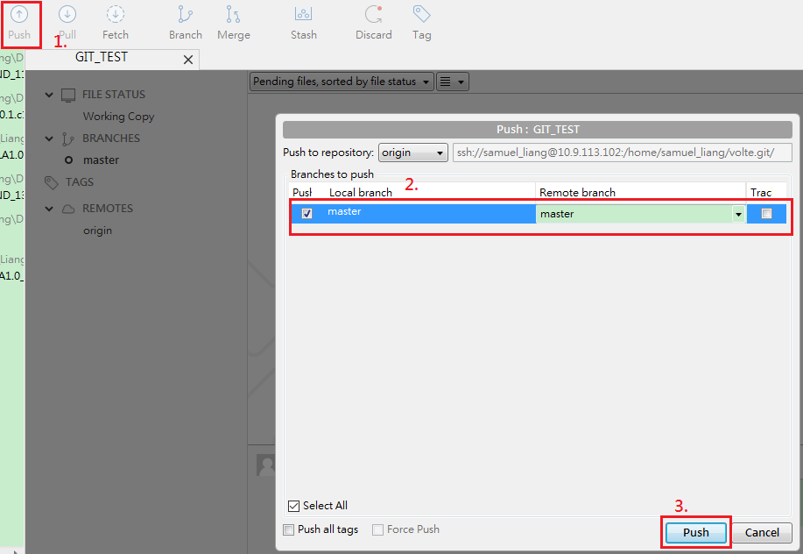The width and height of the screenshot is (803, 554).
Task: Select the GIT_TEST tab
Action: [102, 57]
